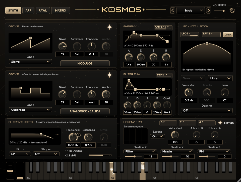Open the LFO Destino Off dropdown
The image size is (241, 182).
coord(207,110)
